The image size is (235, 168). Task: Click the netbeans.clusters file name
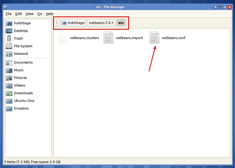click(x=84, y=38)
